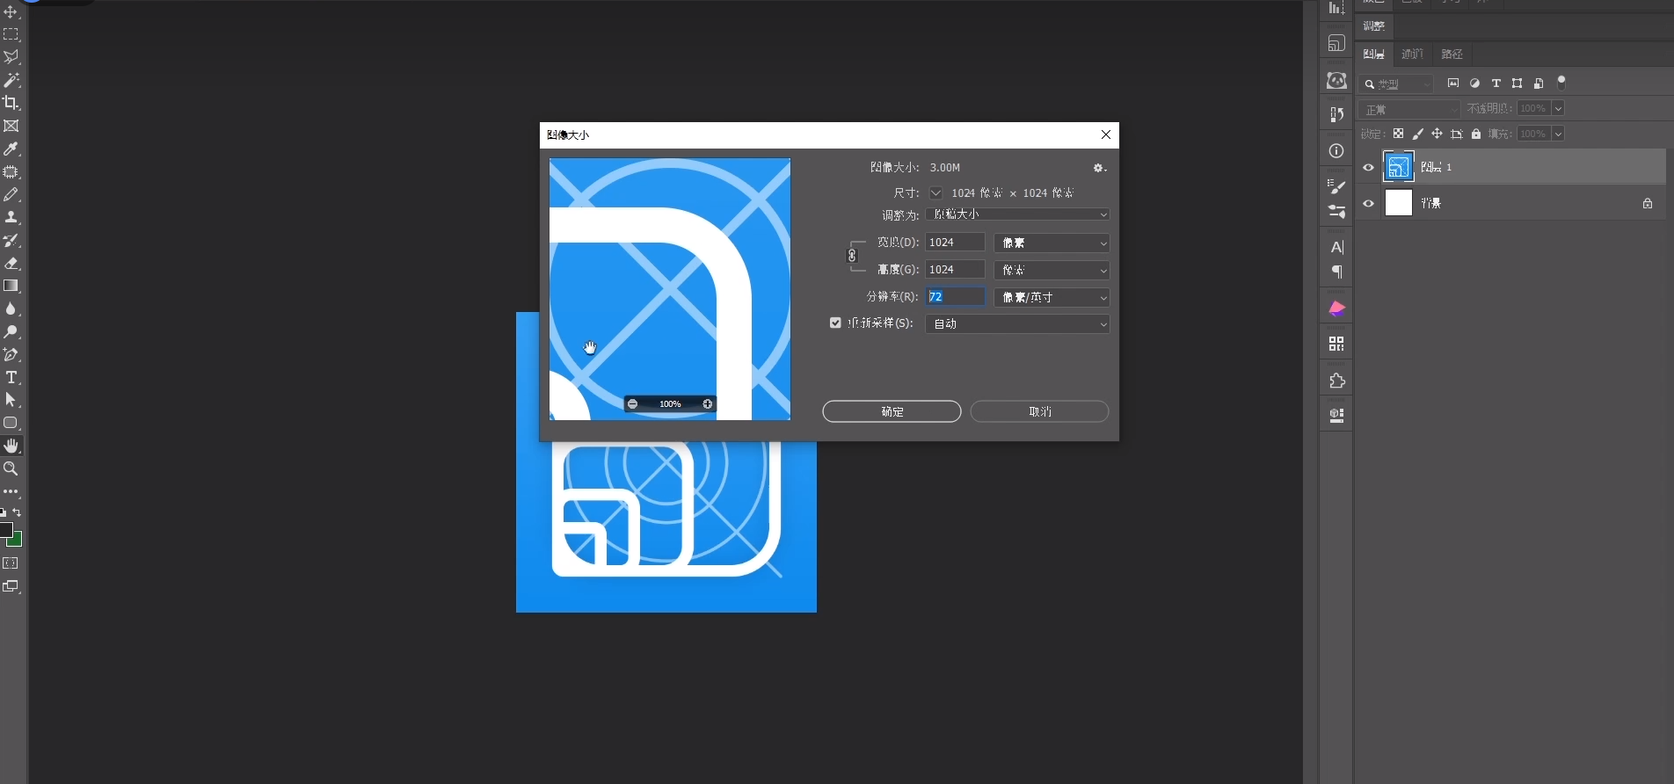1674x784 pixels.
Task: Select the Crop tool
Action: tap(11, 103)
